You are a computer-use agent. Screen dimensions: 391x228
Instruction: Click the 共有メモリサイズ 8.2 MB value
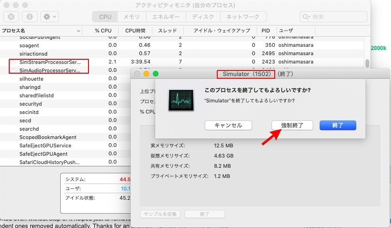click(x=222, y=166)
